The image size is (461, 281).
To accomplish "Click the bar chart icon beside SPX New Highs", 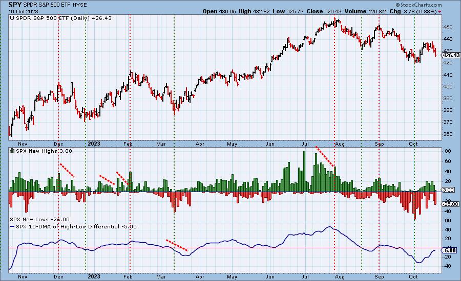I will (12, 151).
